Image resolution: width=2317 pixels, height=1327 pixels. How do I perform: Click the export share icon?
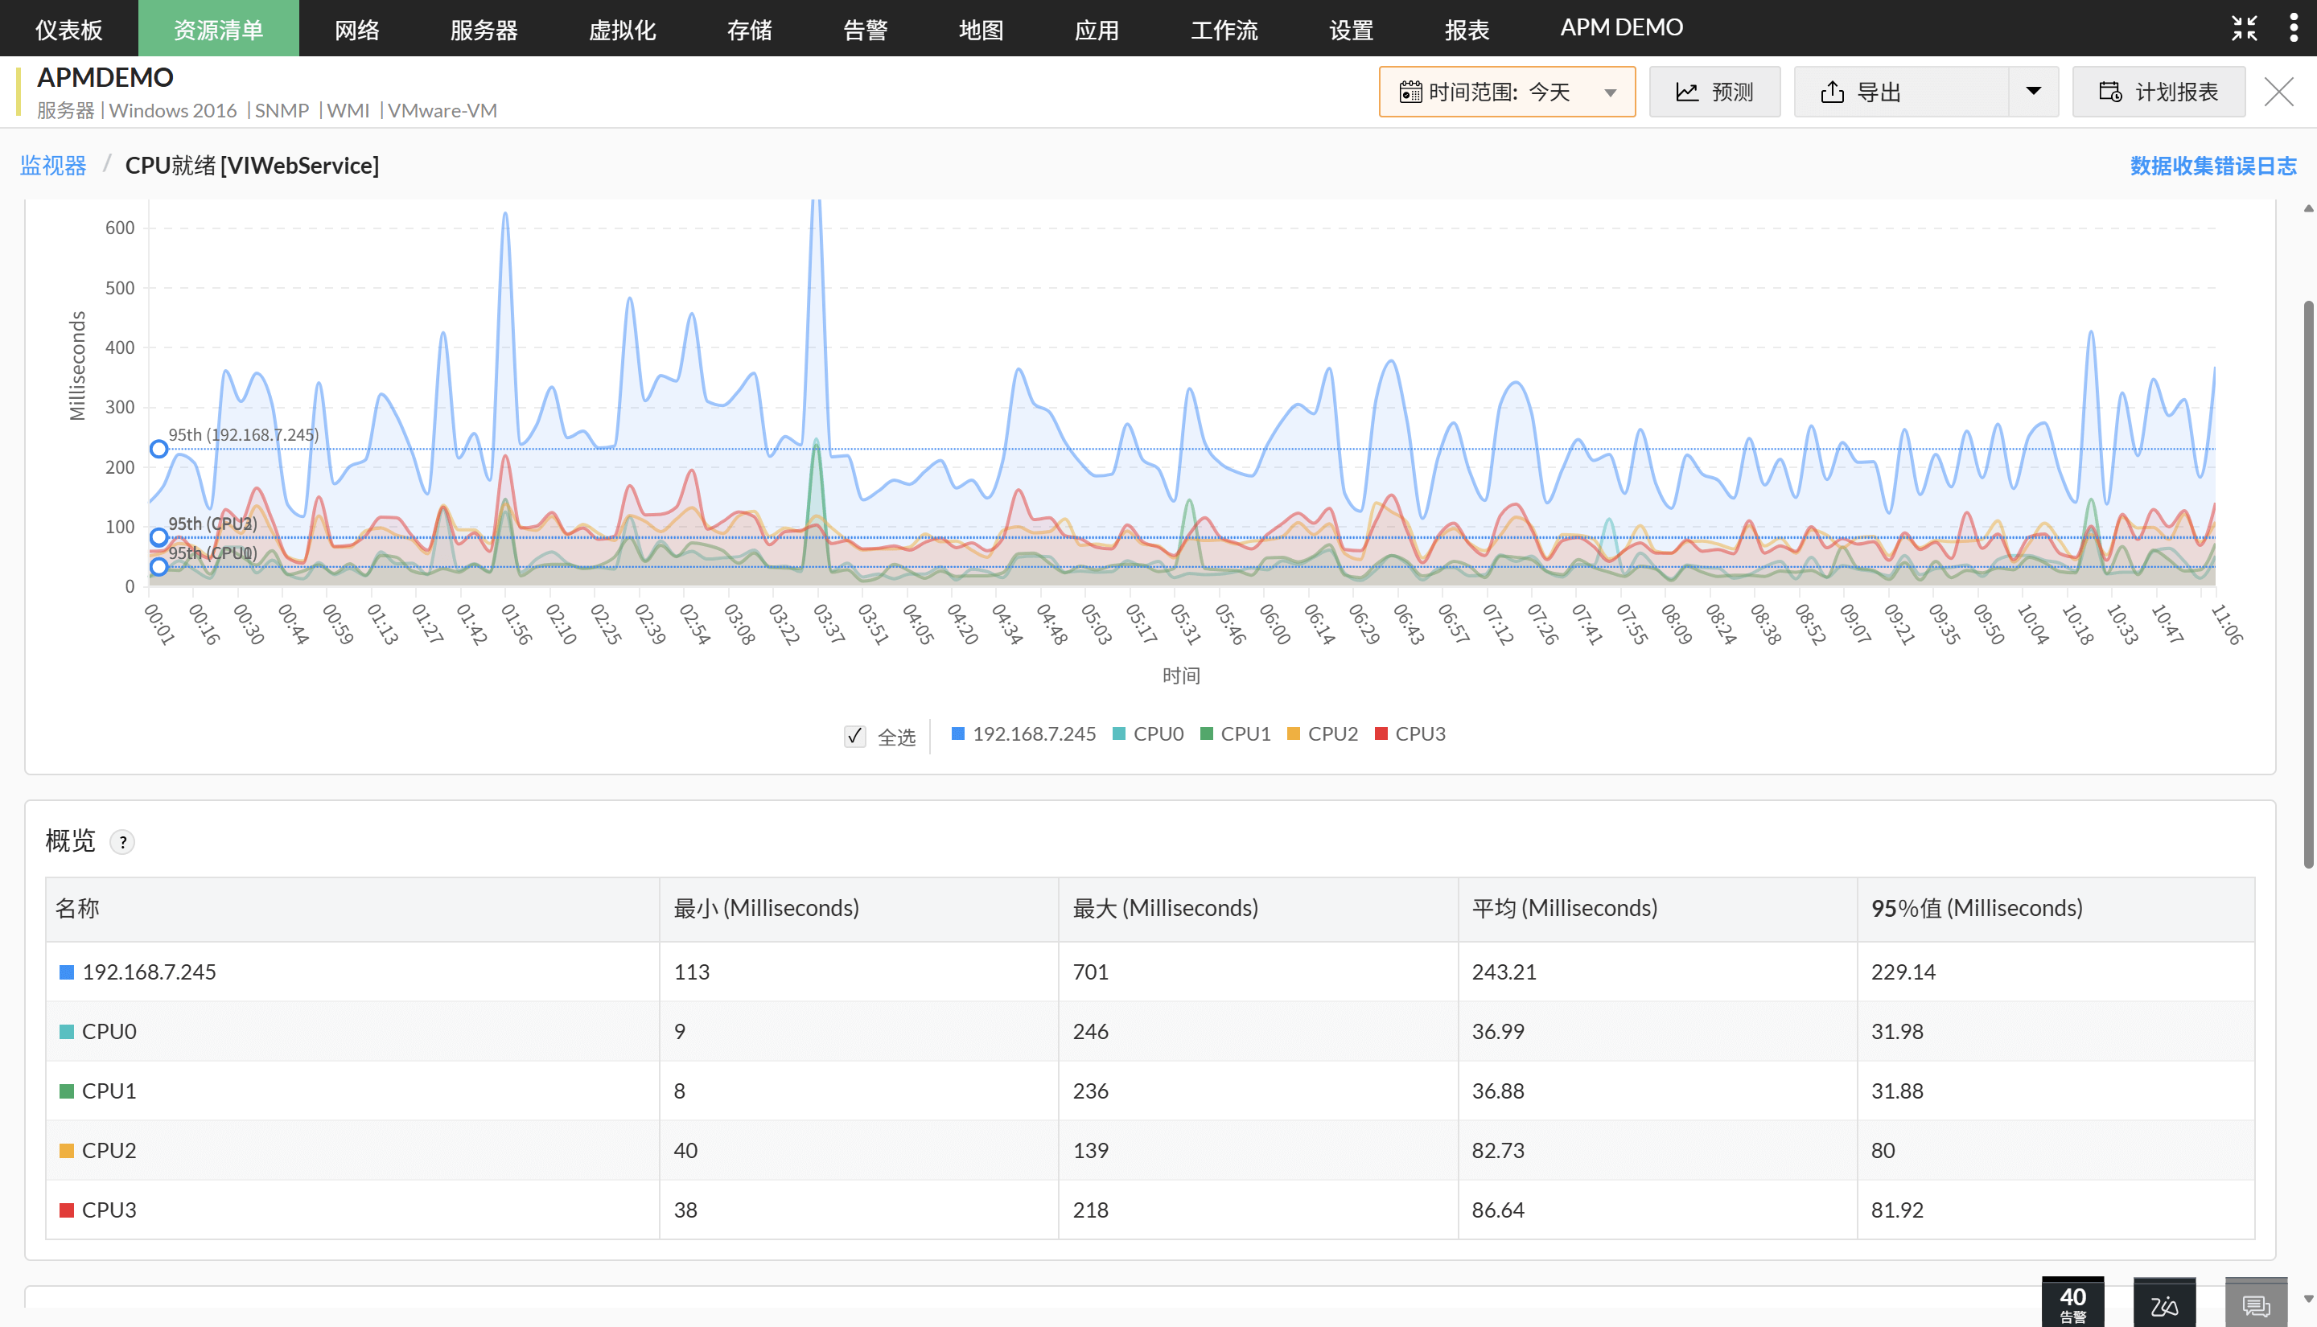pos(1832,92)
